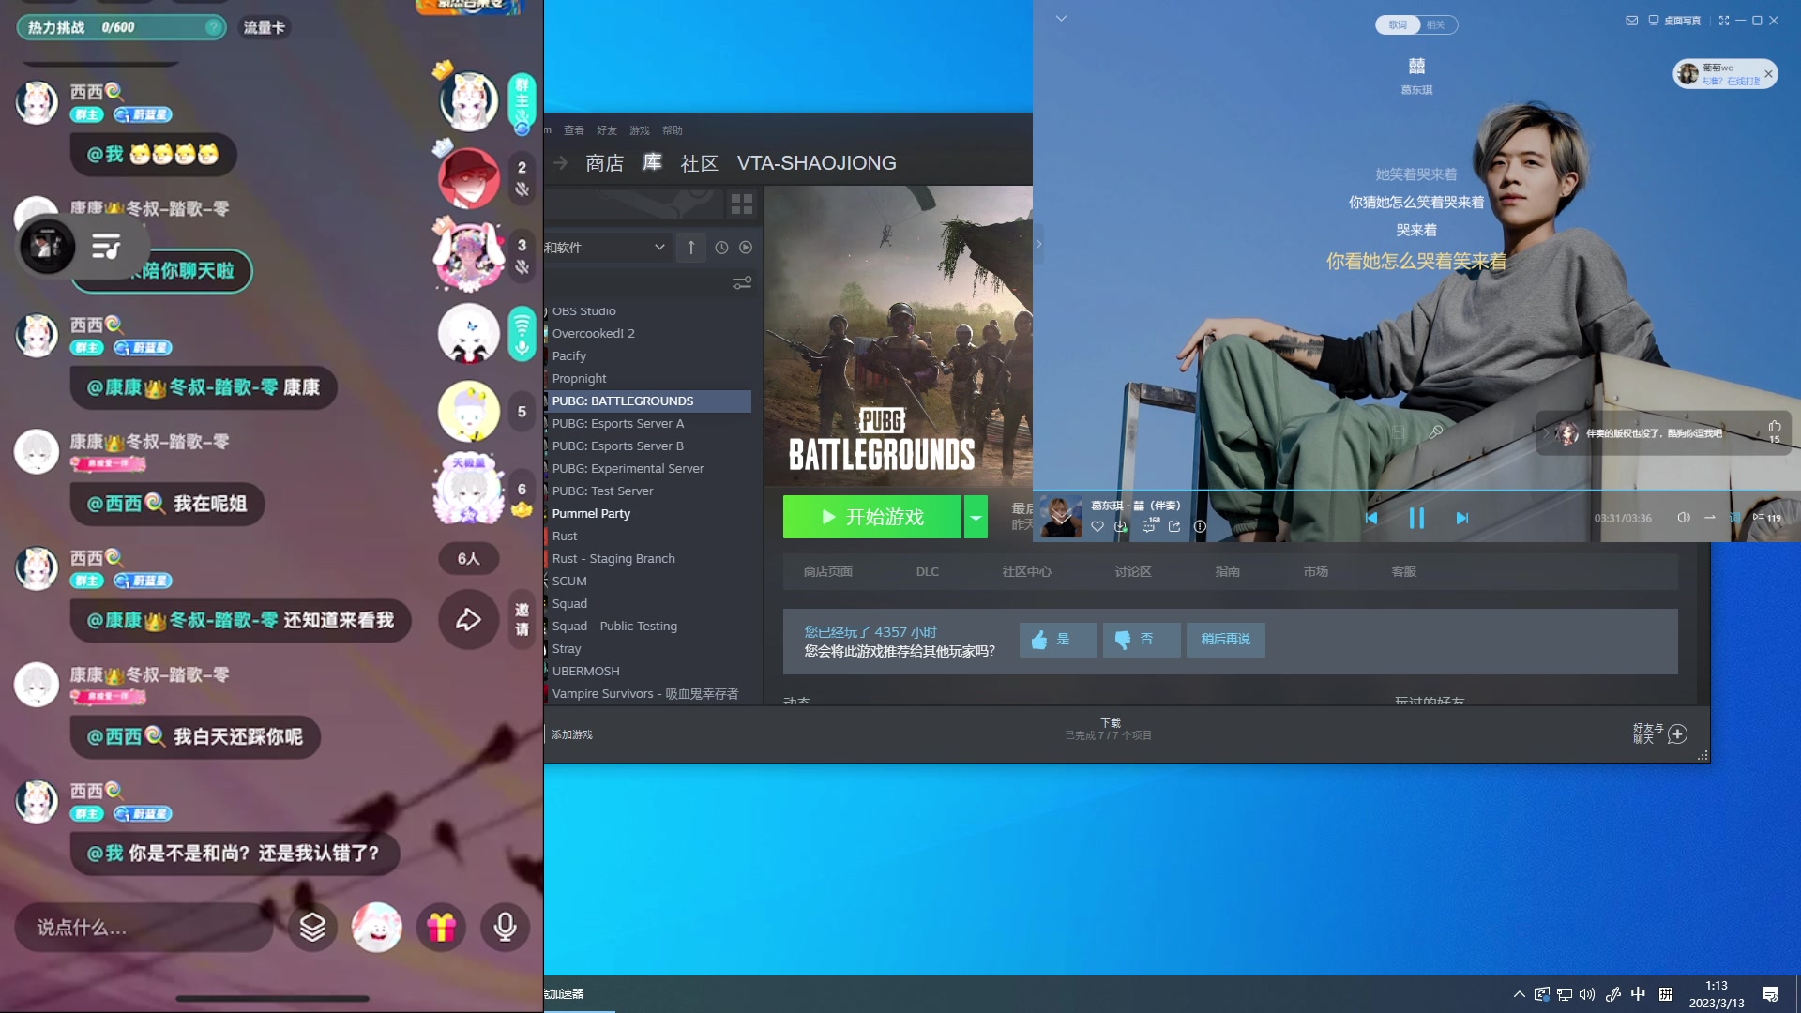This screenshot has width=1801, height=1013.
Task: Mute music player volume
Action: (x=1684, y=518)
